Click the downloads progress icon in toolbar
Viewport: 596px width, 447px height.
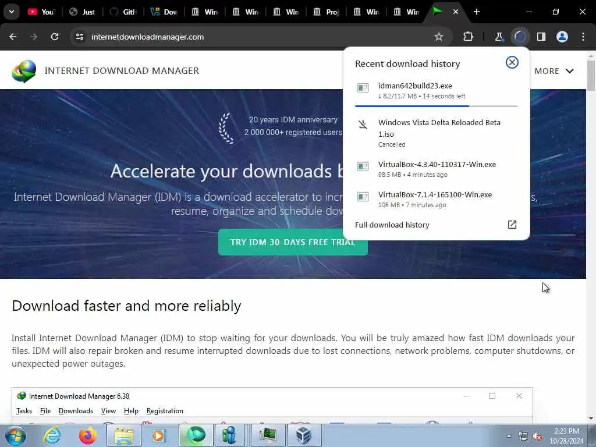pyautogui.click(x=520, y=37)
